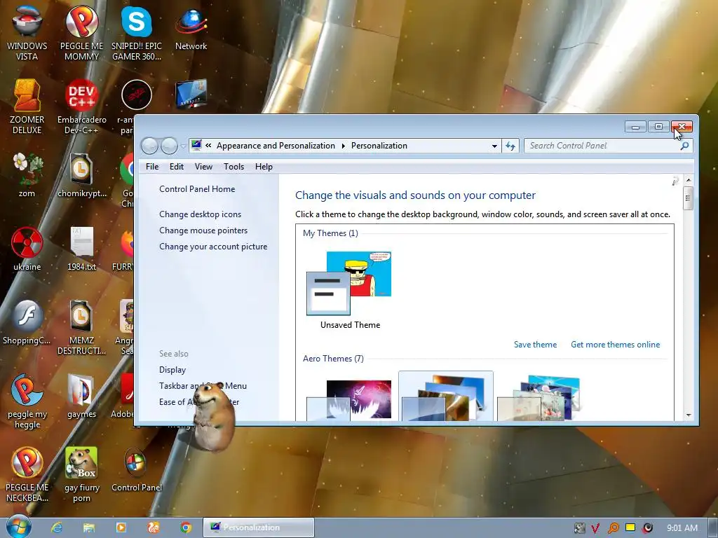Select the Box hamster desktop icon
This screenshot has width=718, height=538.
coord(81,474)
